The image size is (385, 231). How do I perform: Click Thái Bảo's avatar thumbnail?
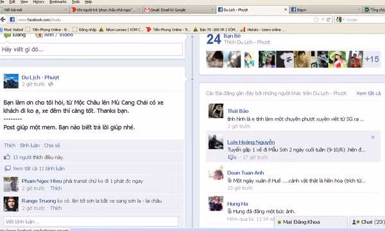pos(216,111)
